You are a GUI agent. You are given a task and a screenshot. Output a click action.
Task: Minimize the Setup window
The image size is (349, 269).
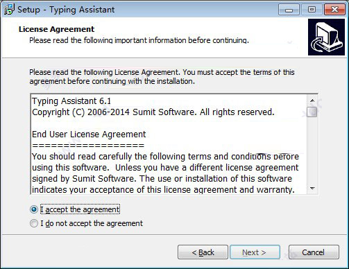pos(289,10)
